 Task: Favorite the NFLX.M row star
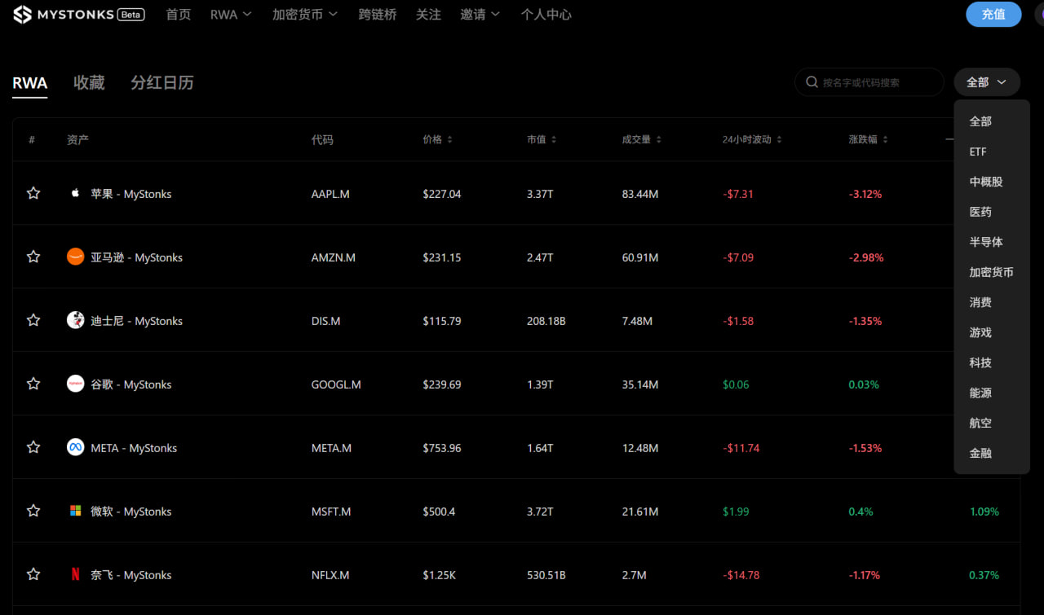(x=33, y=574)
